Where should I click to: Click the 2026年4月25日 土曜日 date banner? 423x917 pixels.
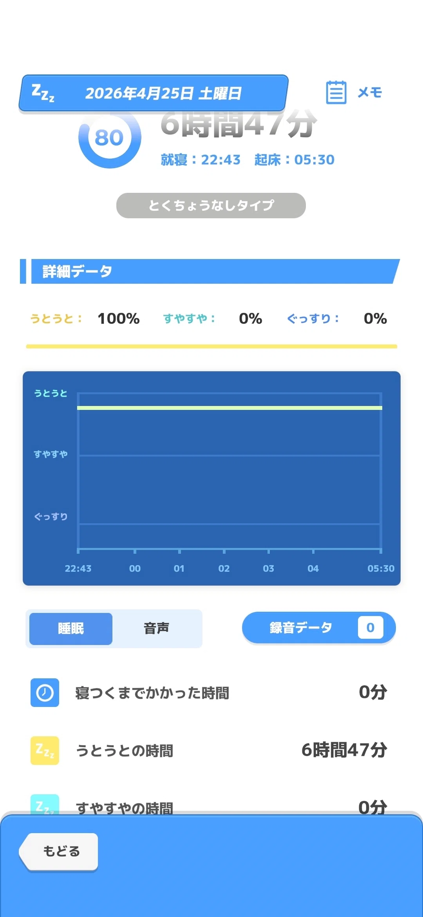[154, 93]
